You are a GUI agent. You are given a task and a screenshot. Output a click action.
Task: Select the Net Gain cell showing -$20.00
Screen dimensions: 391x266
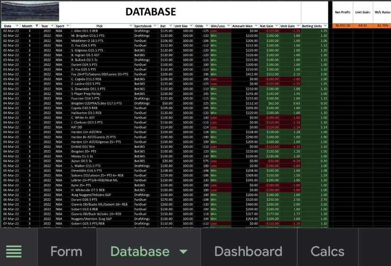(269, 161)
